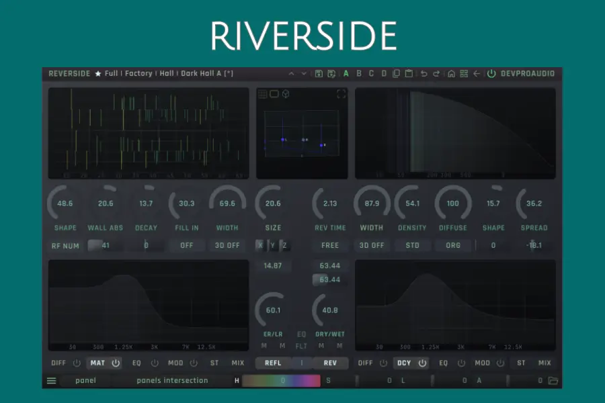The width and height of the screenshot is (605, 403).
Task: Open the STD dropdown under DENSITY
Action: [x=412, y=245]
